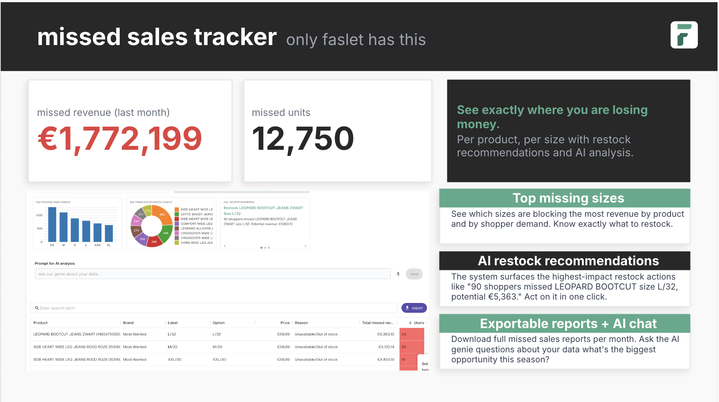Go to next recommendation with right chevron
This screenshot has height=402, width=719.
305,246
